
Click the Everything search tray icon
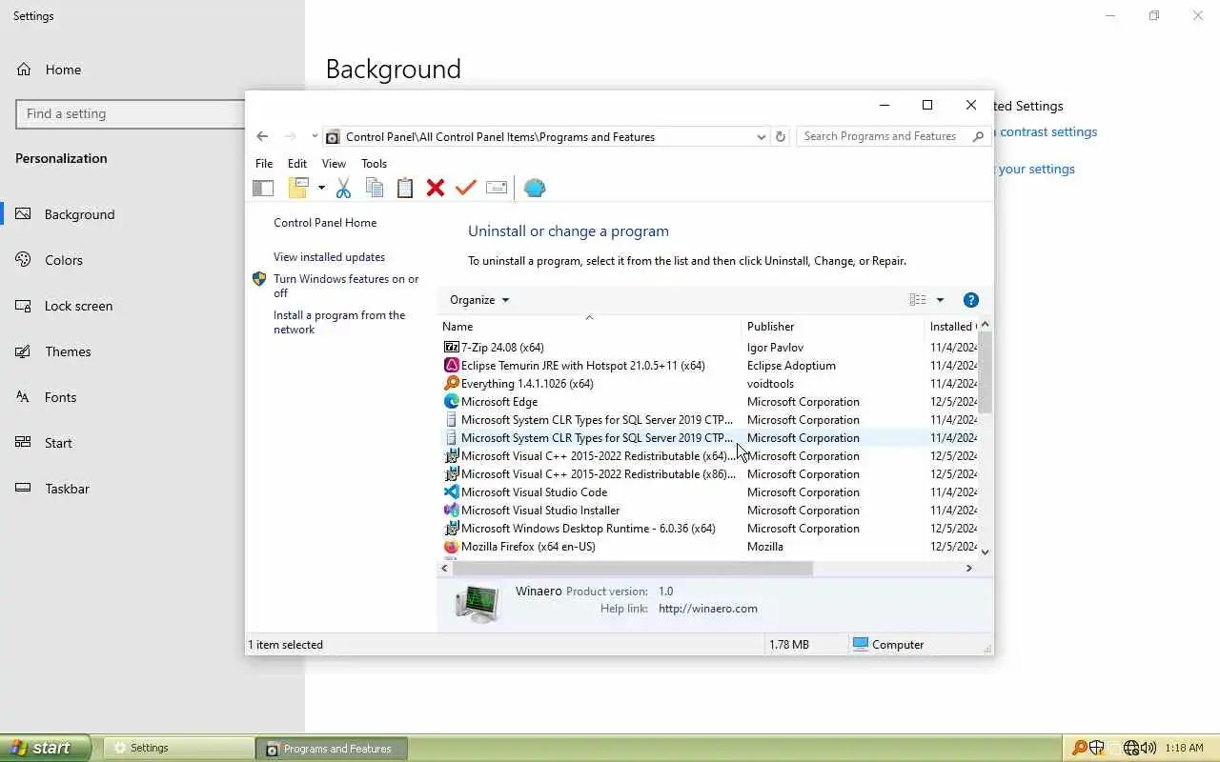[x=1079, y=748]
